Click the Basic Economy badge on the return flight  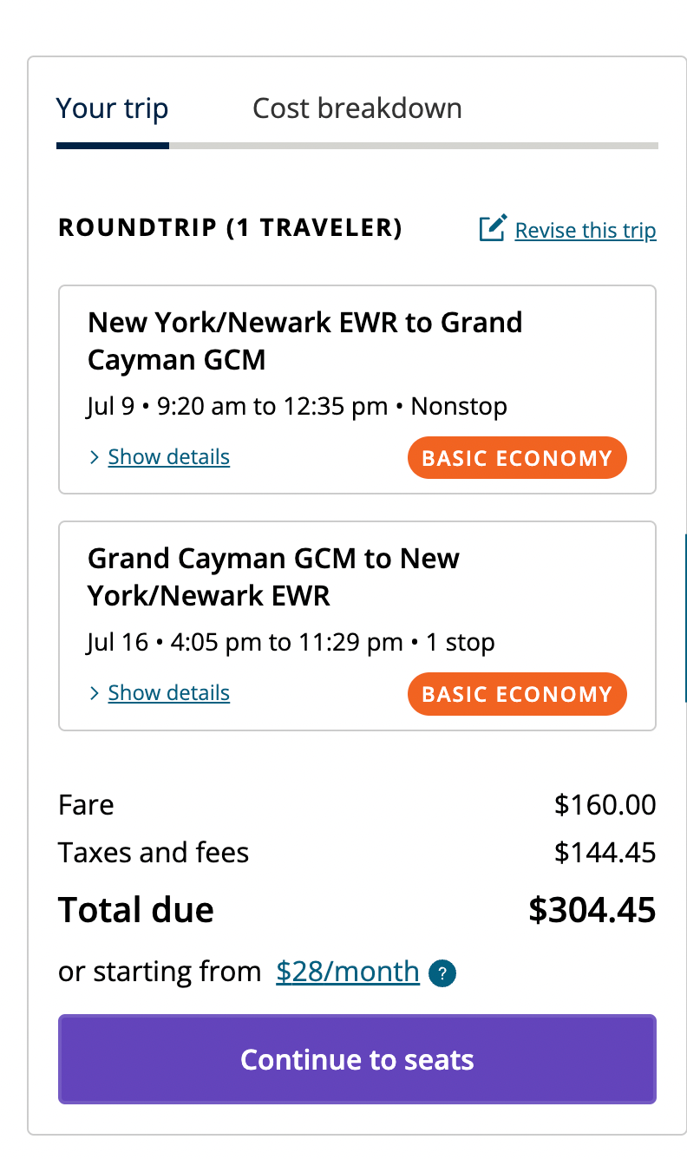point(516,694)
